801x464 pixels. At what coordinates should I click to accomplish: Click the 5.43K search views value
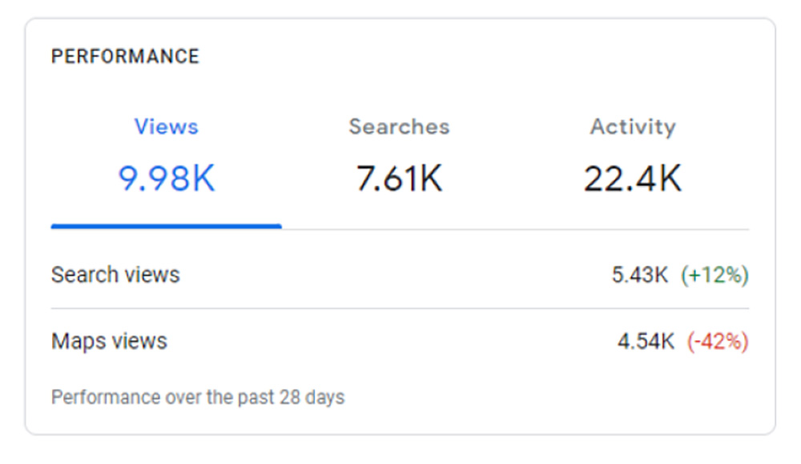pos(639,275)
